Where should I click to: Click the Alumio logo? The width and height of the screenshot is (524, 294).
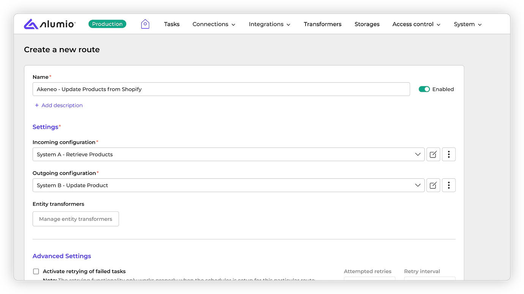50,24
